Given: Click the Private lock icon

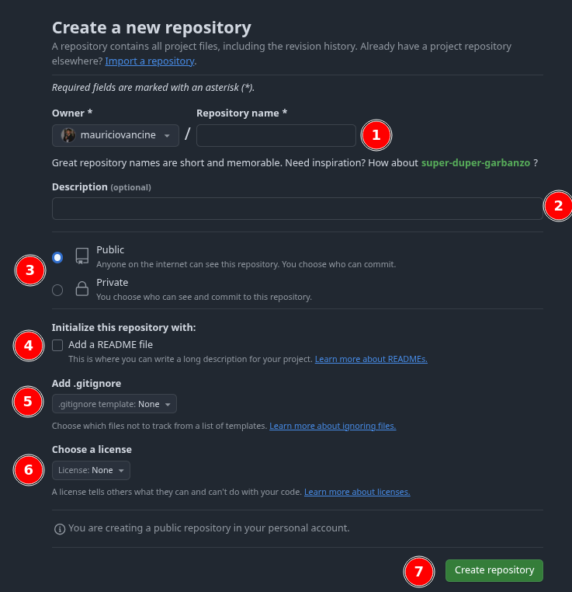Looking at the screenshot, I should point(81,290).
